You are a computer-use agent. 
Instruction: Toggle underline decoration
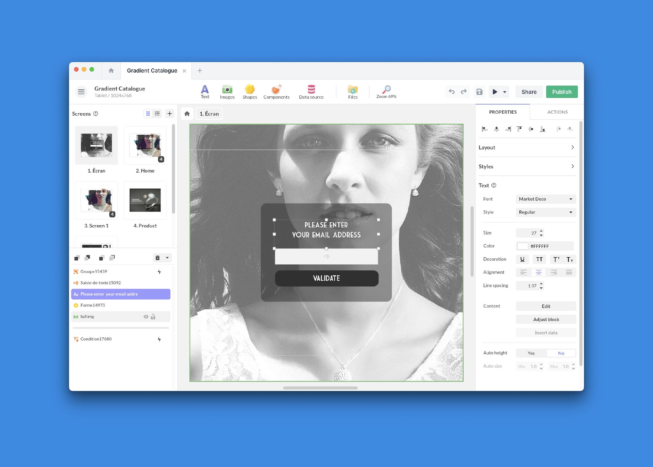[x=522, y=259]
